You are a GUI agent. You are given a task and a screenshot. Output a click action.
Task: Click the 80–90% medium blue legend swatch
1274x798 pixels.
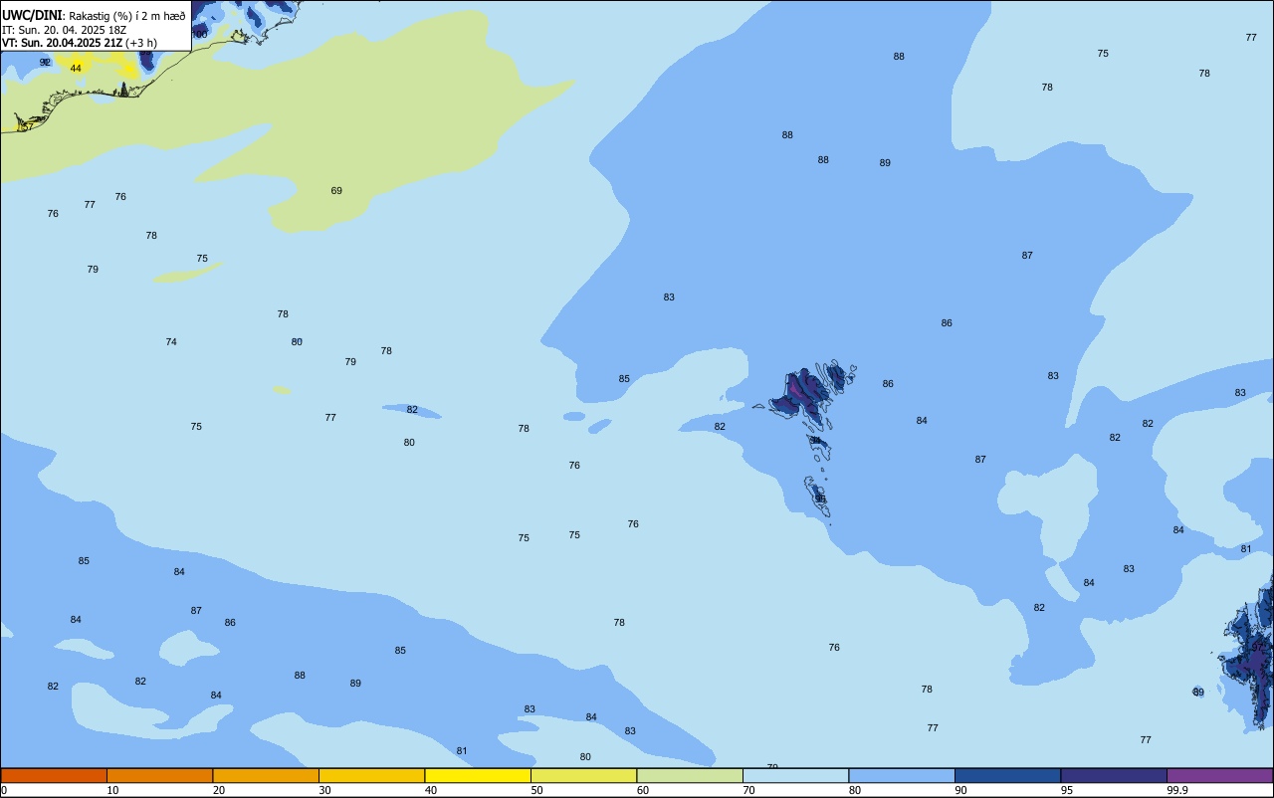(902, 775)
